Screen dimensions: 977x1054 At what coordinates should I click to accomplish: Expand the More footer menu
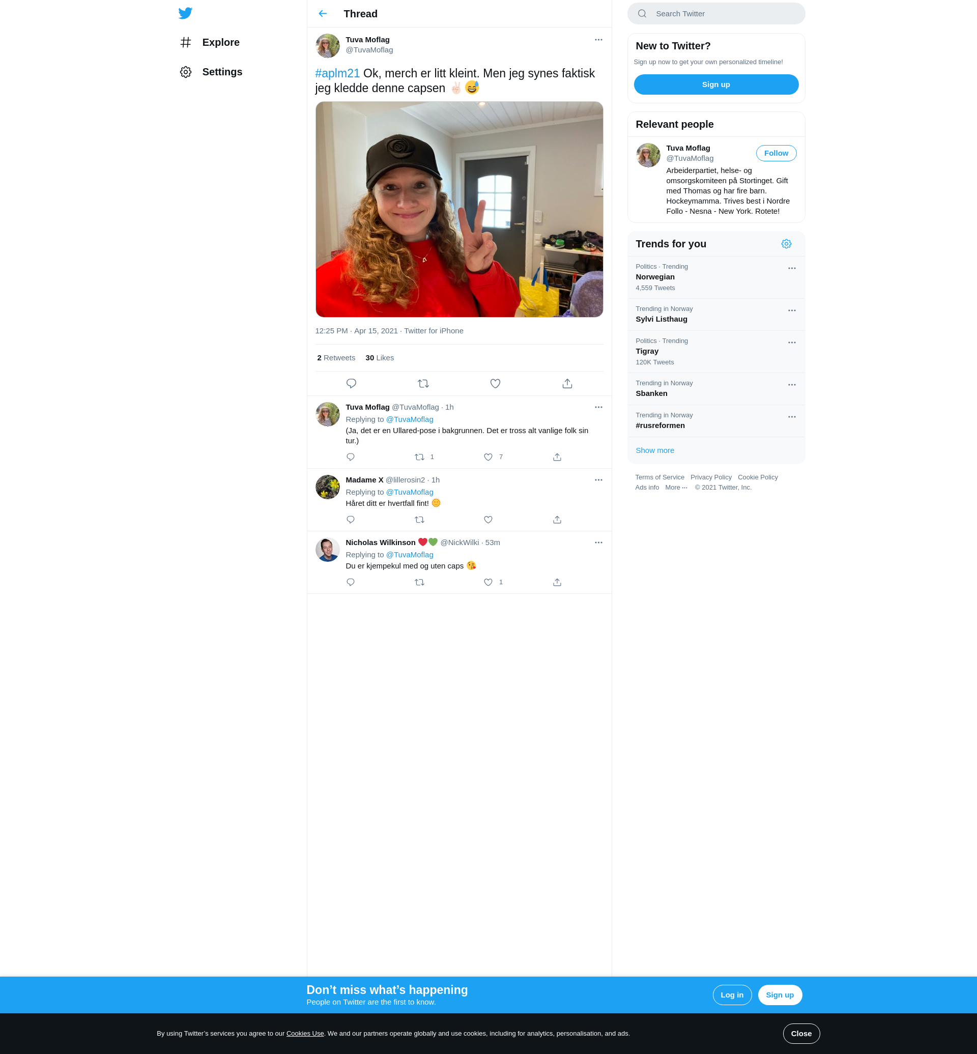[676, 488]
